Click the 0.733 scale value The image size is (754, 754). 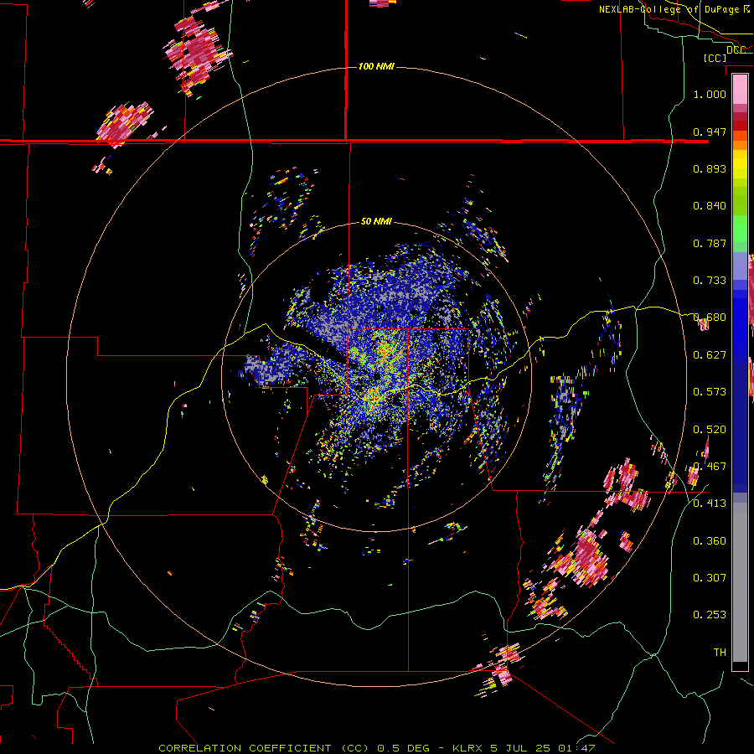click(710, 281)
